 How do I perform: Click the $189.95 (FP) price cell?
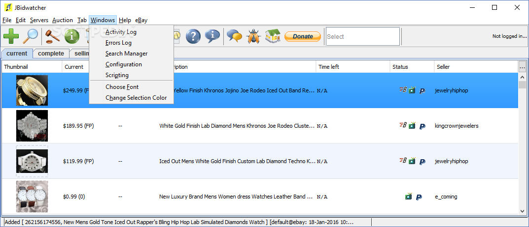[x=78, y=126]
